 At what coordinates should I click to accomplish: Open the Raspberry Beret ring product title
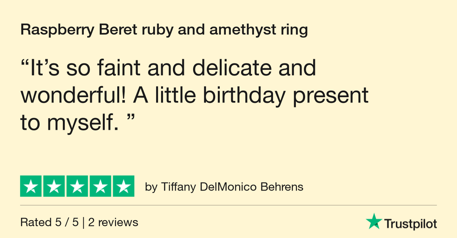pyautogui.click(x=164, y=30)
